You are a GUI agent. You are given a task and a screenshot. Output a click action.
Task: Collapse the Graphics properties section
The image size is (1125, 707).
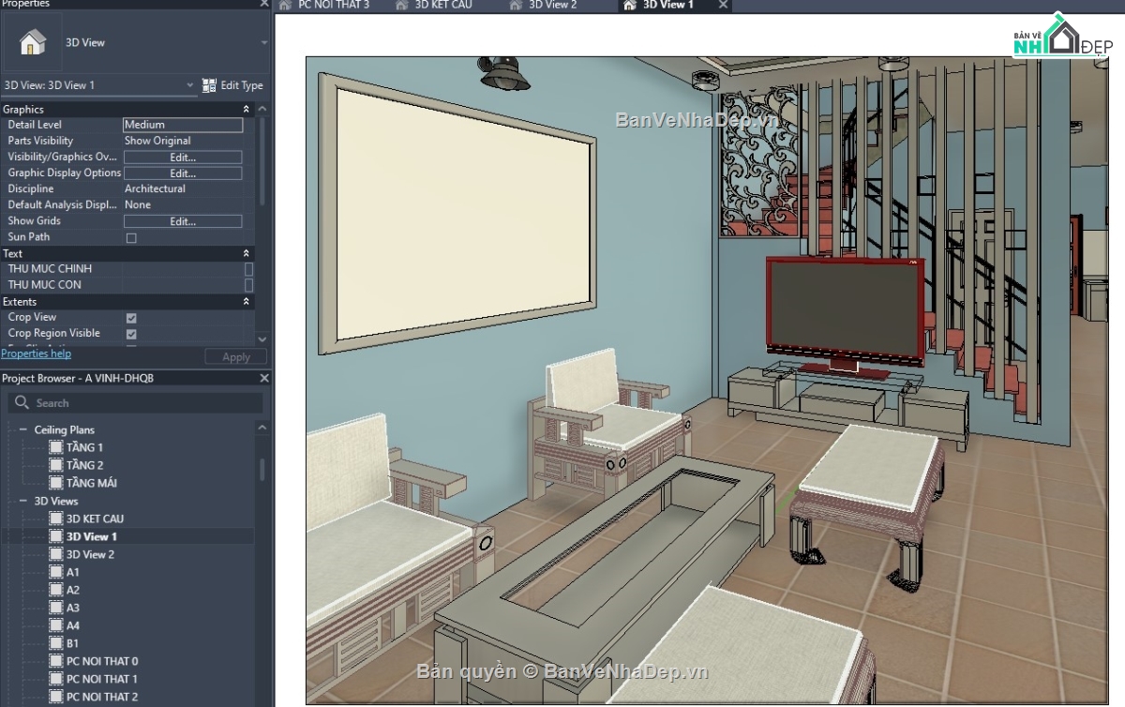(247, 110)
